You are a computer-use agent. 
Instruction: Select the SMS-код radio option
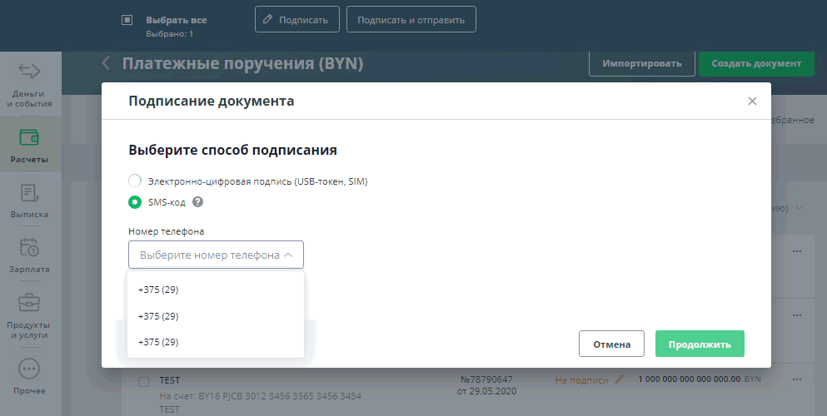(135, 202)
